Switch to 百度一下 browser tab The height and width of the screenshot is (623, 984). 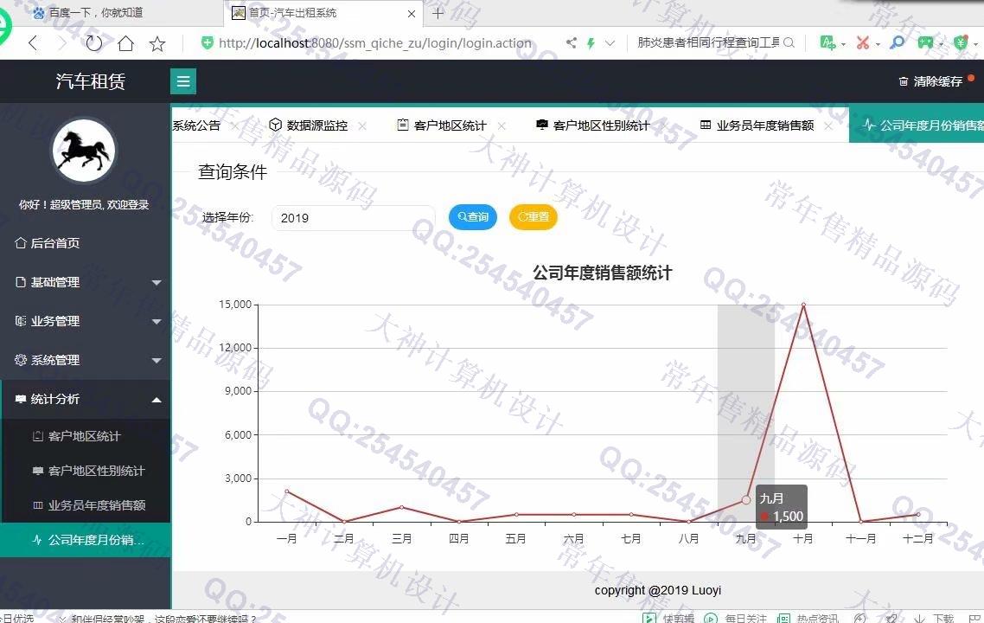[95, 13]
